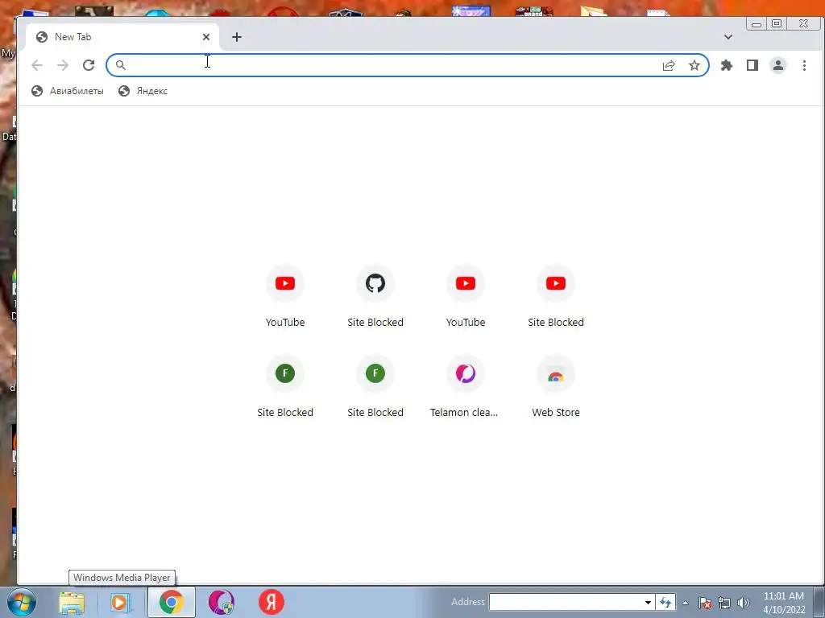
Task: Click the forward navigation arrow
Action: tap(63, 65)
